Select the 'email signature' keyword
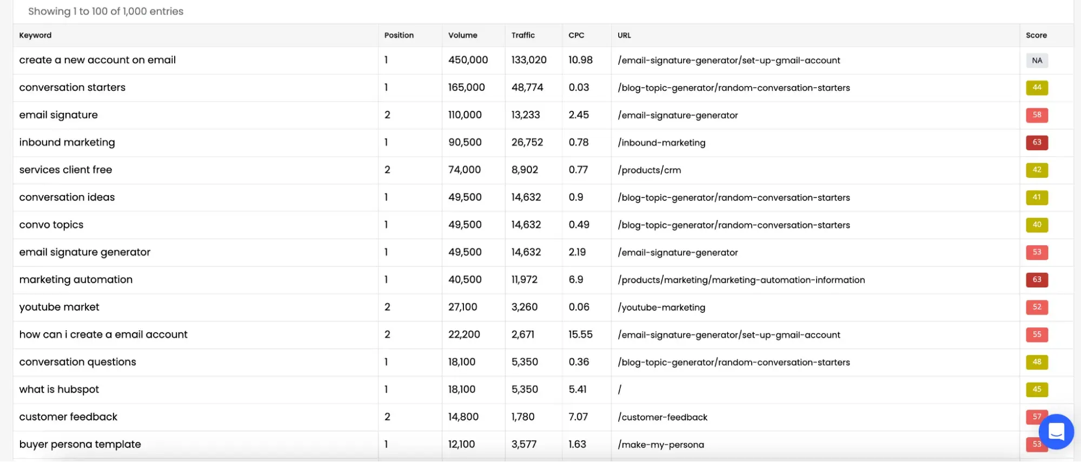The image size is (1081, 462). [x=58, y=115]
